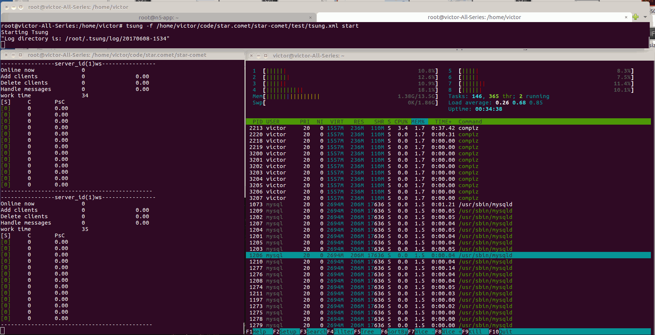Screen dimensions: 655x335
Task: Click the green plus new tab icon
Action: [x=635, y=17]
